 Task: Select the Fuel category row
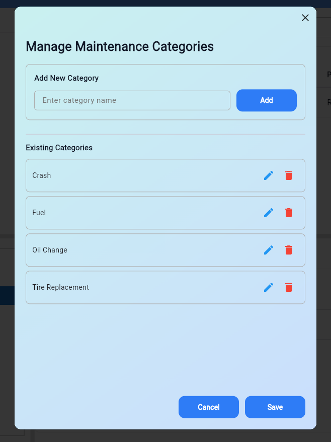[141, 213]
